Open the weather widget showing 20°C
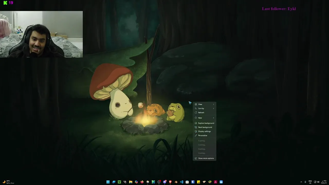 coord(8,182)
